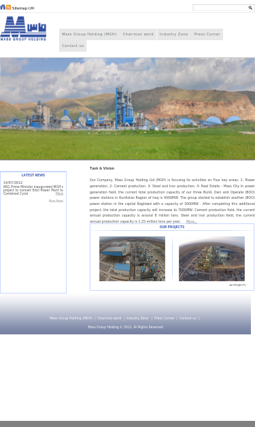Viewport: 255px width, 427px height.
Task: Open Mass Group Holding (MGH) menu item
Action: 89,34
